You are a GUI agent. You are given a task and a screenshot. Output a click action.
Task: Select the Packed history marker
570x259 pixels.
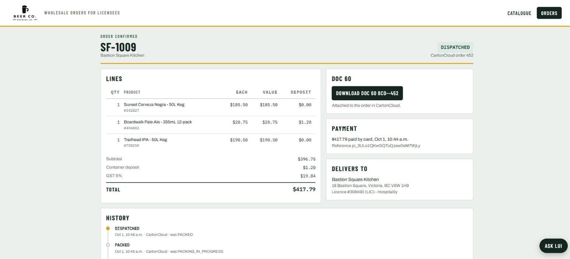(x=108, y=245)
